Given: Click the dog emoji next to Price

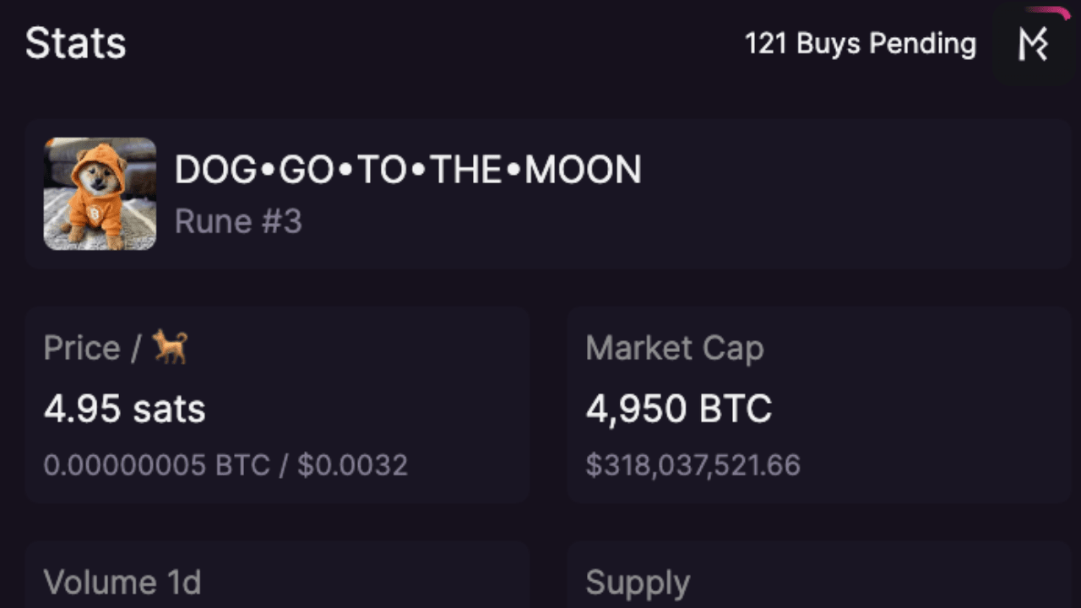Looking at the screenshot, I should click(x=168, y=346).
